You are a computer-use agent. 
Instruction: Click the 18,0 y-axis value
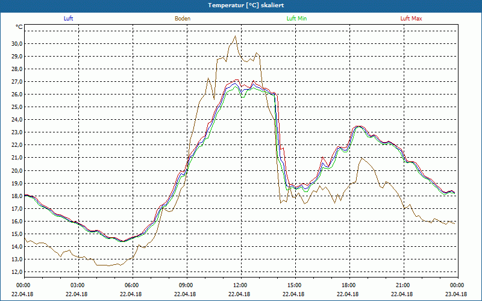[17, 196]
